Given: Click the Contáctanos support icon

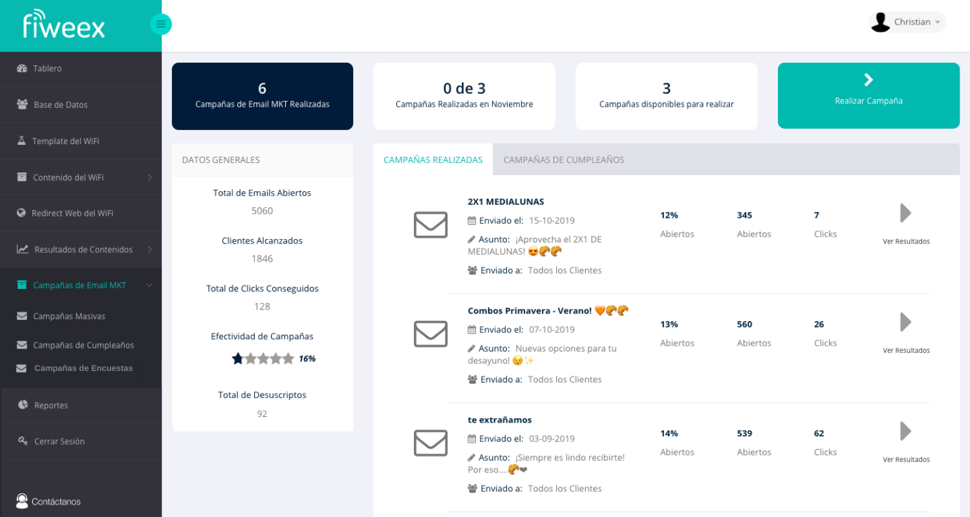Looking at the screenshot, I should coord(22,501).
